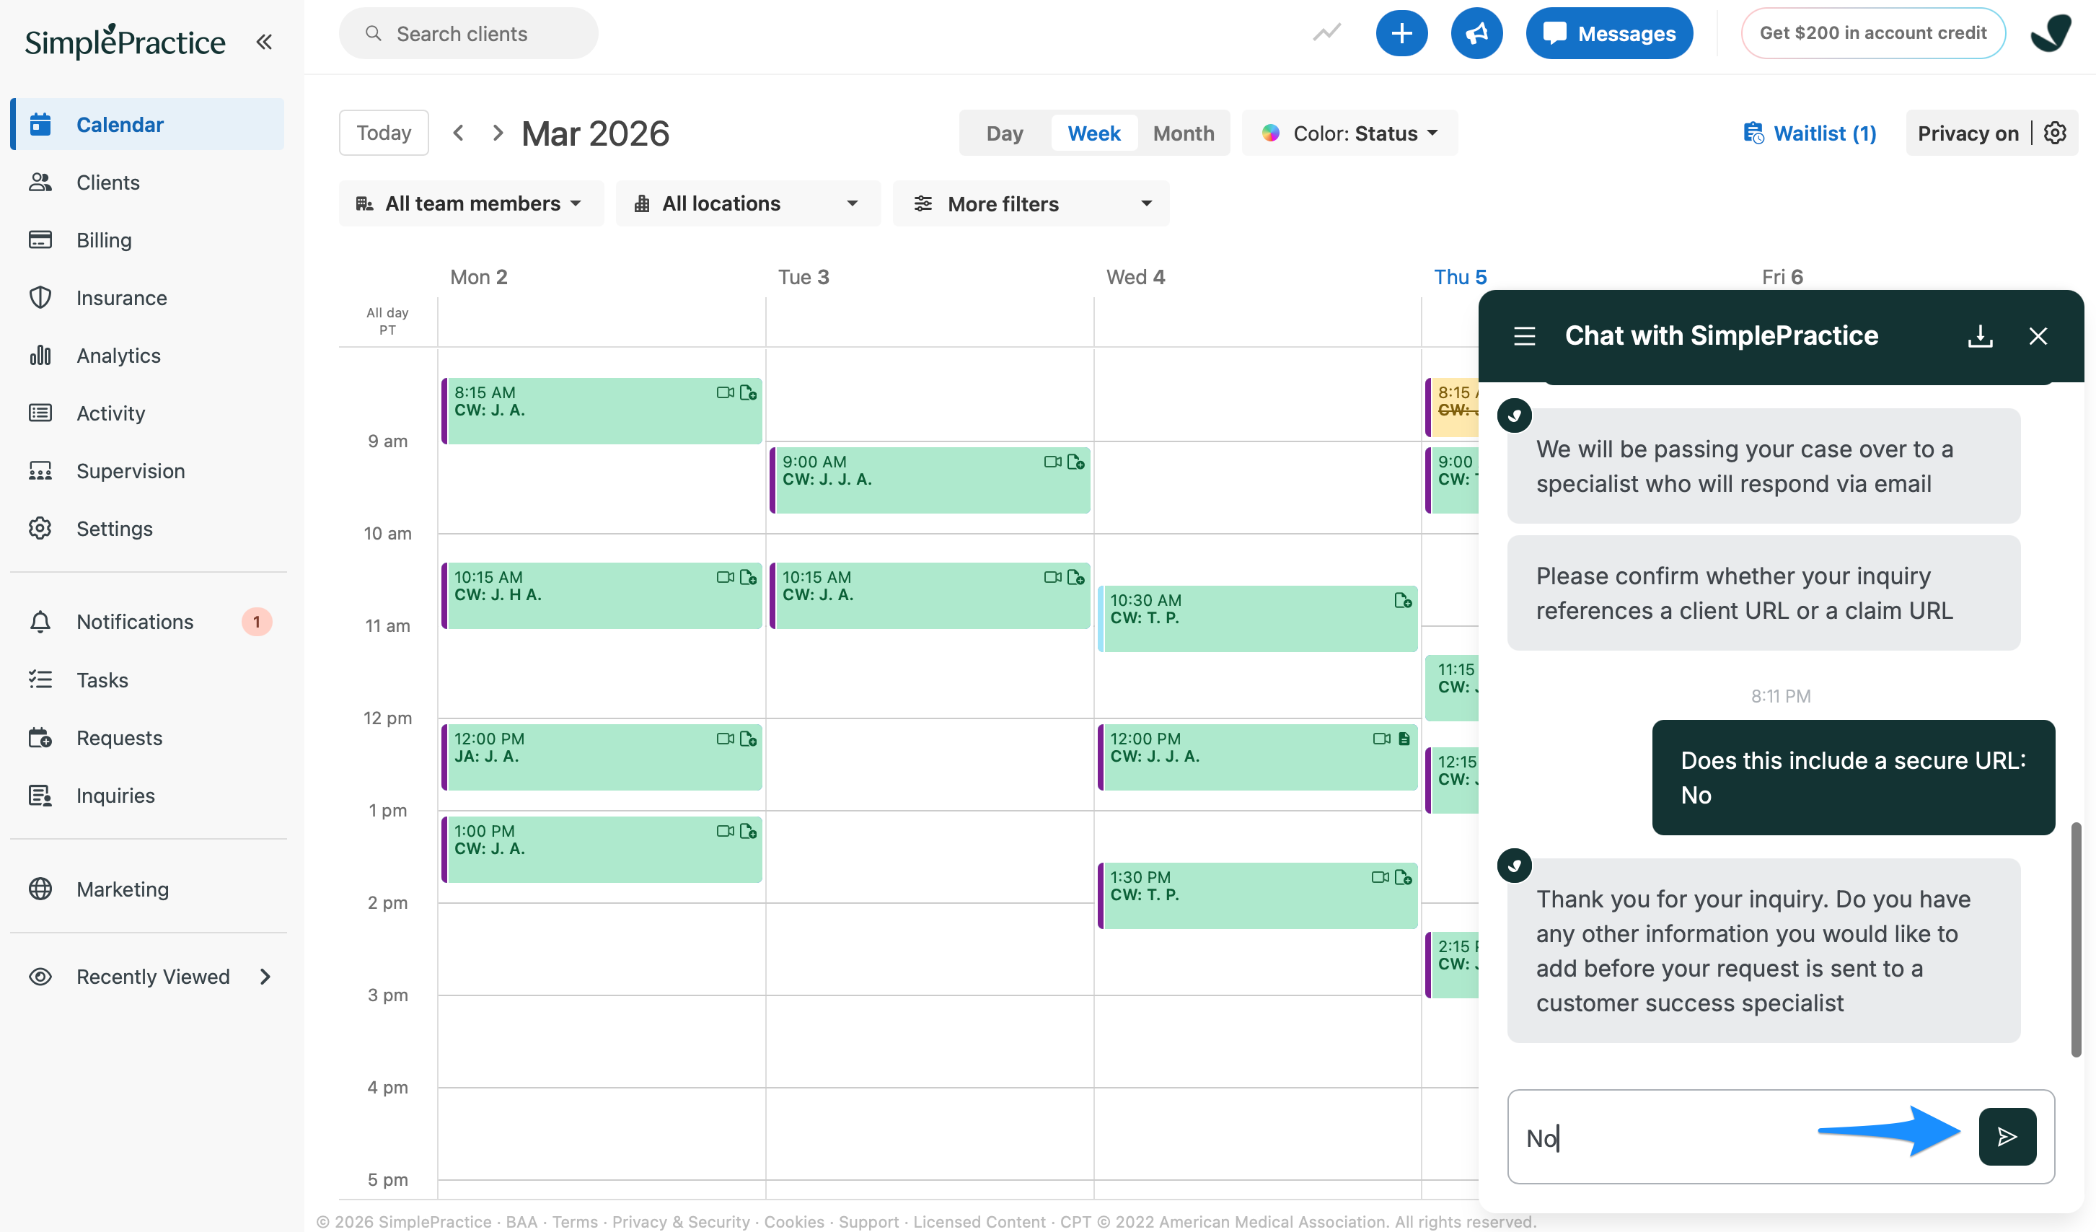Switch to Month view
Image resolution: width=2096 pixels, height=1232 pixels.
click(x=1184, y=133)
